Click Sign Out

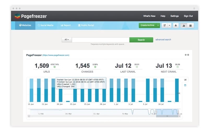(x=188, y=16)
